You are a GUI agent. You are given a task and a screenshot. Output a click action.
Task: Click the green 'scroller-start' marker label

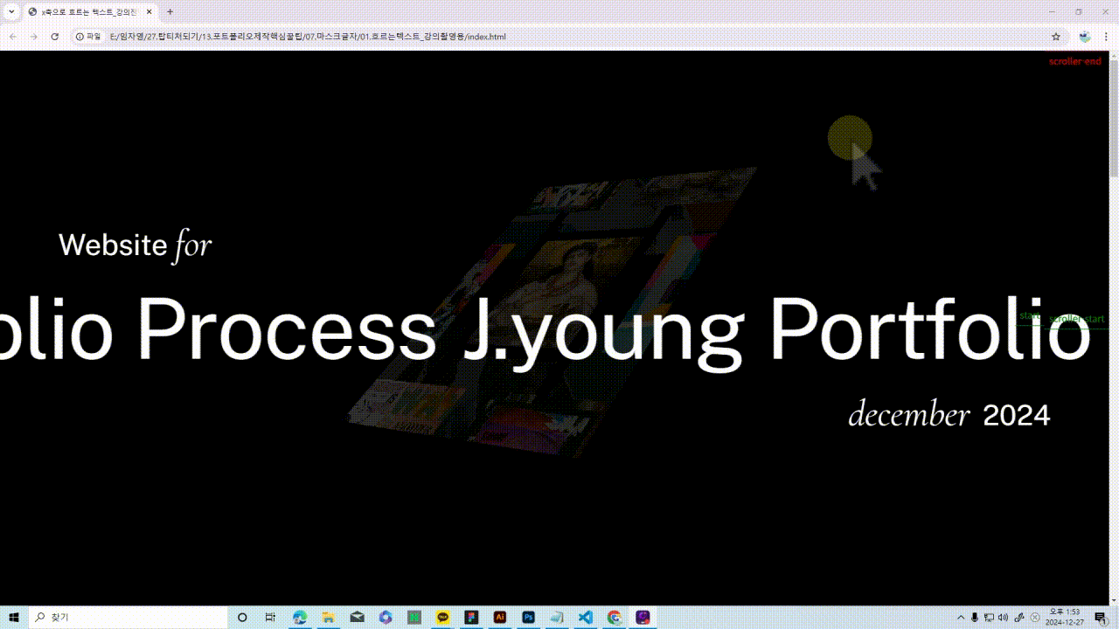pyautogui.click(x=1076, y=319)
